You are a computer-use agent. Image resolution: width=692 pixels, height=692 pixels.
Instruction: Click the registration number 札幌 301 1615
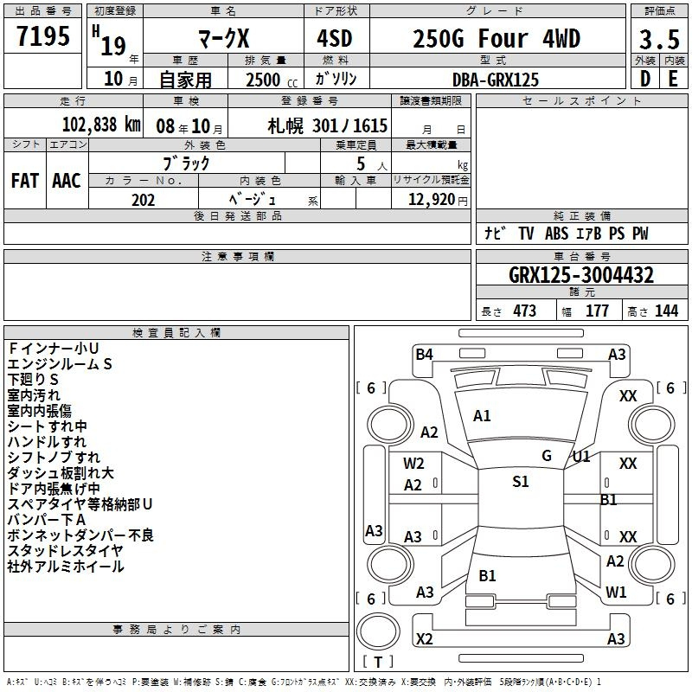[328, 126]
